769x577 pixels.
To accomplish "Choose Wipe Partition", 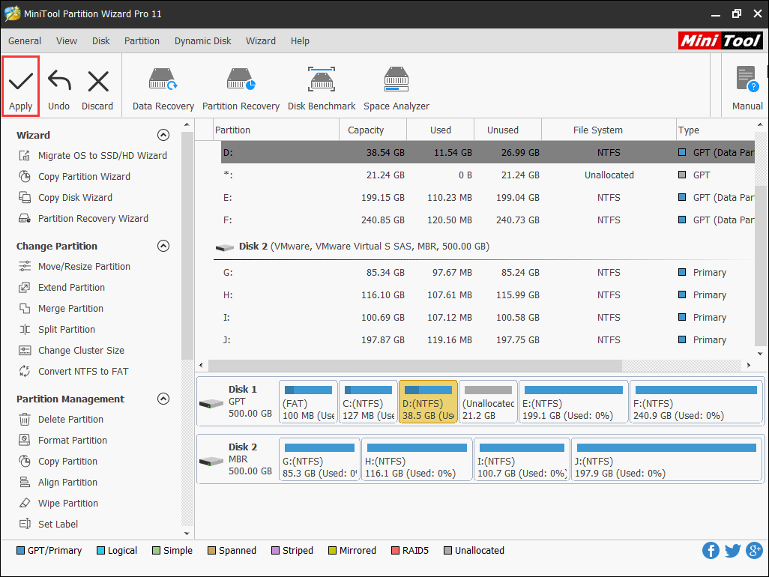I will 58,504.
